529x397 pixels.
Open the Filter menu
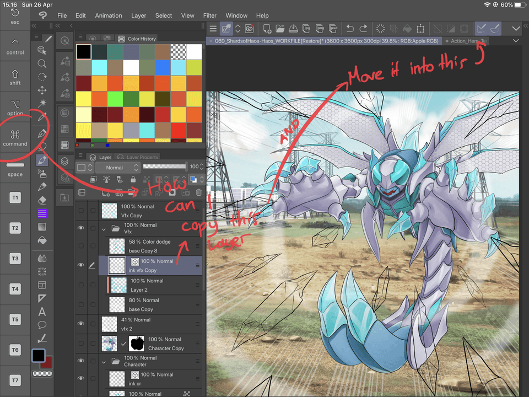(x=209, y=15)
